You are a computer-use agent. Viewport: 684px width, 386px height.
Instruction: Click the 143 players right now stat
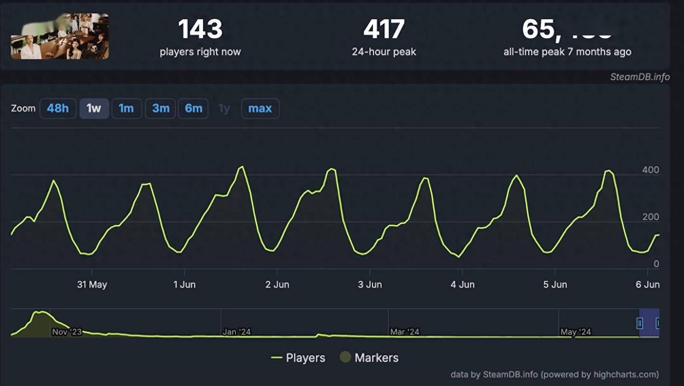click(200, 37)
